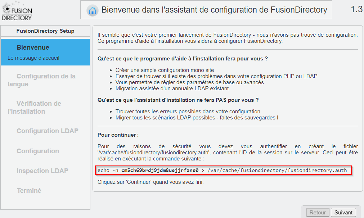Viewport: 364px width, 218px height.
Task: Select the Configuration step in sidebar
Action: point(37,151)
